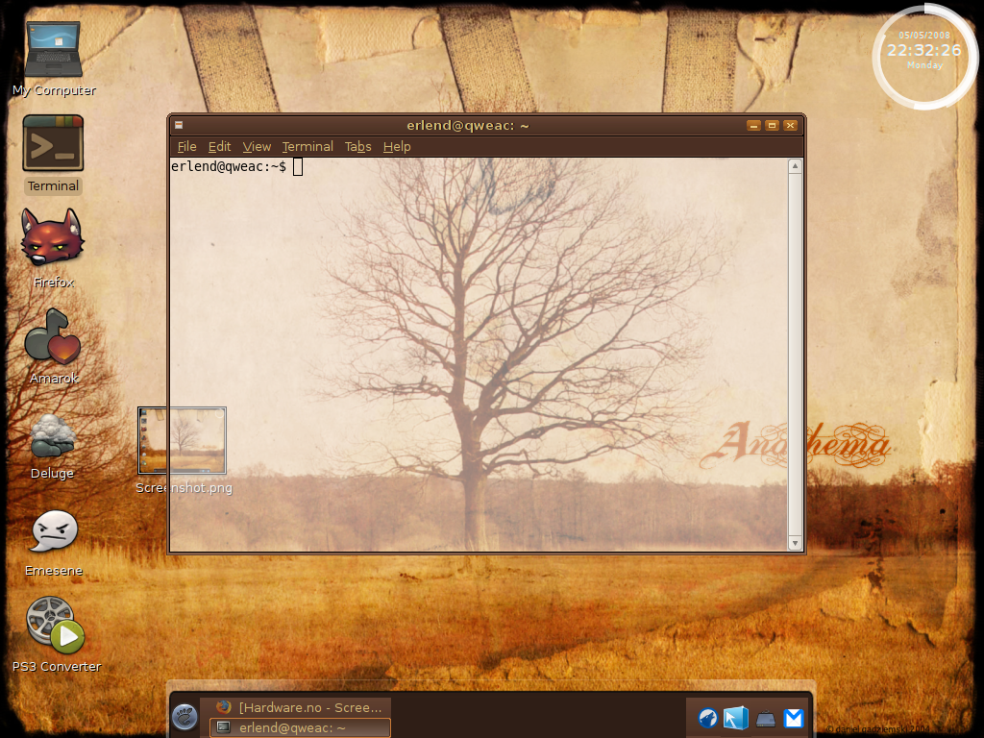This screenshot has width=984, height=738.
Task: Minimize the terminal window
Action: tap(753, 126)
